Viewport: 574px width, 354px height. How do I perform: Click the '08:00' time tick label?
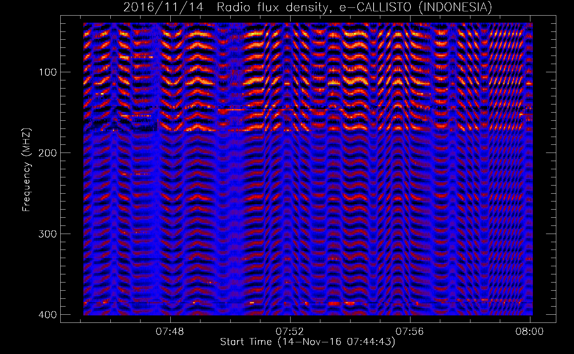(x=530, y=331)
